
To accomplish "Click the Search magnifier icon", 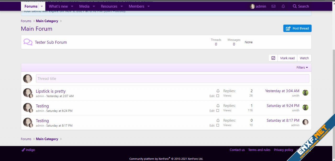I will [295, 6].
